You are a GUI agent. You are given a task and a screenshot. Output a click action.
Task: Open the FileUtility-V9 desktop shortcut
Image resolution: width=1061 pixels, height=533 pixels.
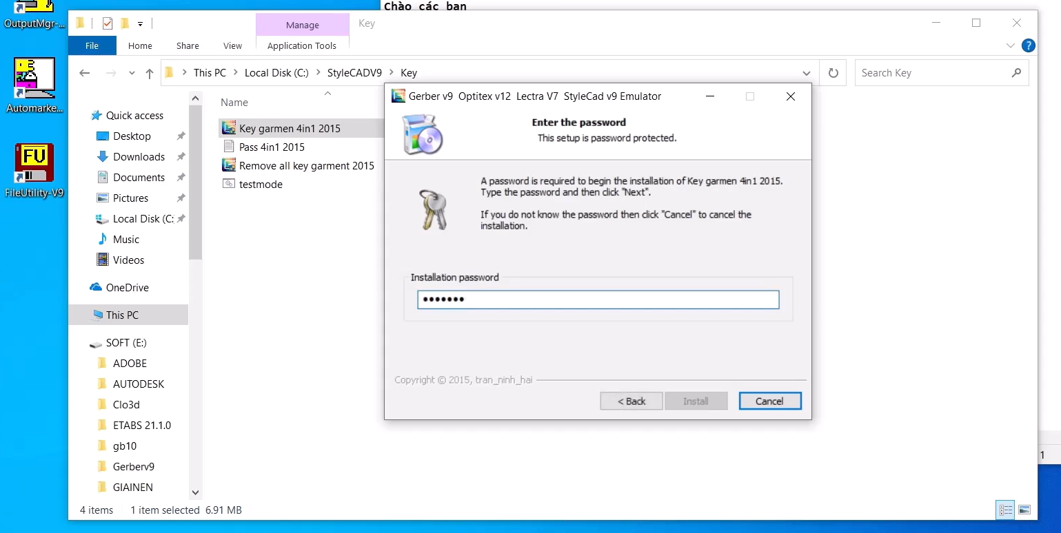(34, 165)
